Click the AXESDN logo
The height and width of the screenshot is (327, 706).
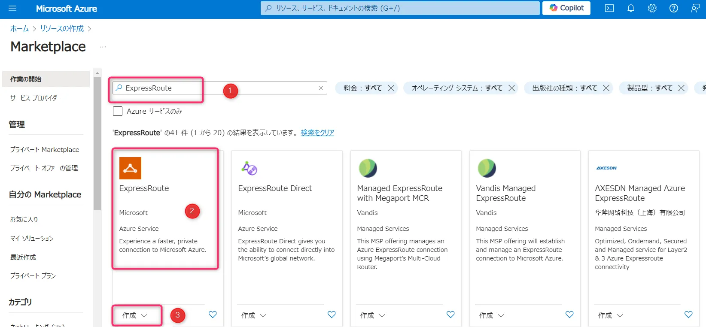click(x=606, y=168)
